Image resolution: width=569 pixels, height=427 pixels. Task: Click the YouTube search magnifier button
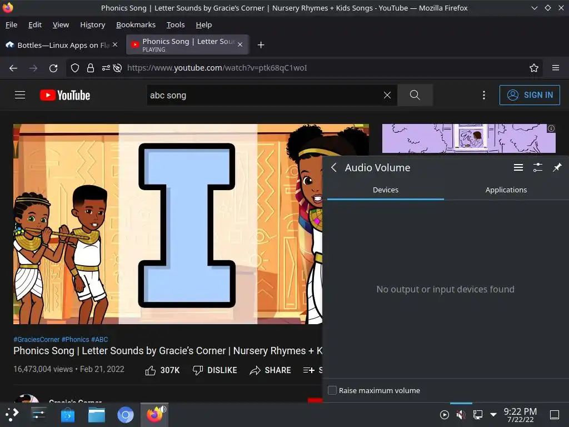tap(415, 95)
